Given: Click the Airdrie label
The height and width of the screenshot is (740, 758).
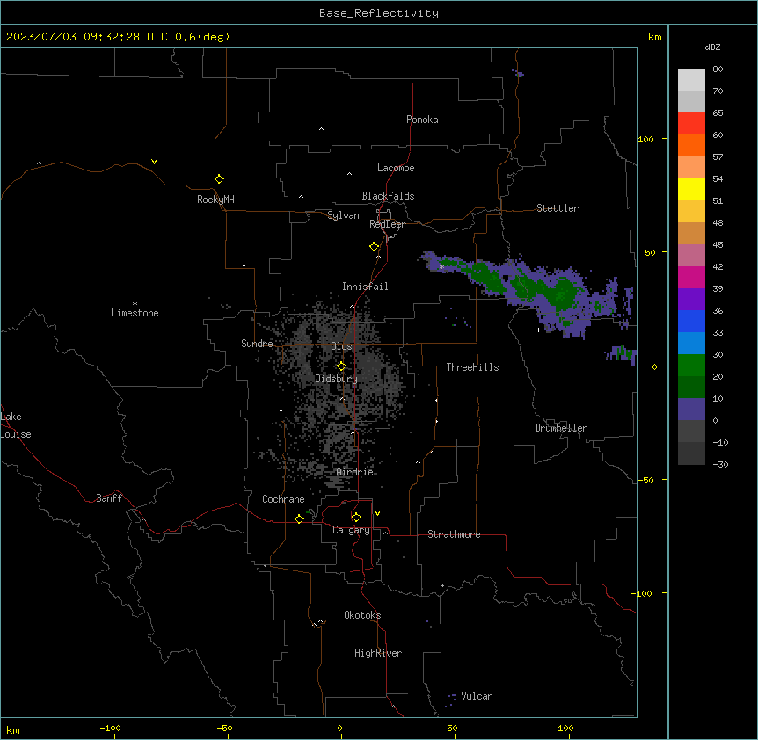Looking at the screenshot, I should point(355,472).
